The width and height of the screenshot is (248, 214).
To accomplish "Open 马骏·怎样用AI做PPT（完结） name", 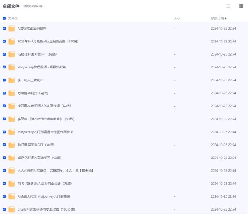I will [x=37, y=54].
